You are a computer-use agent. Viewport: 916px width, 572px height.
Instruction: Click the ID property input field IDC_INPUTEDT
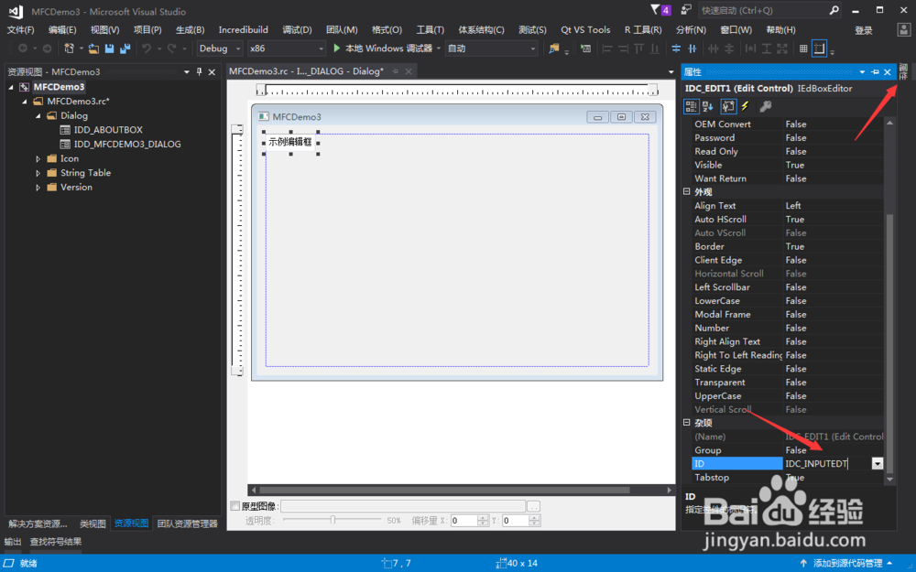[827, 463]
